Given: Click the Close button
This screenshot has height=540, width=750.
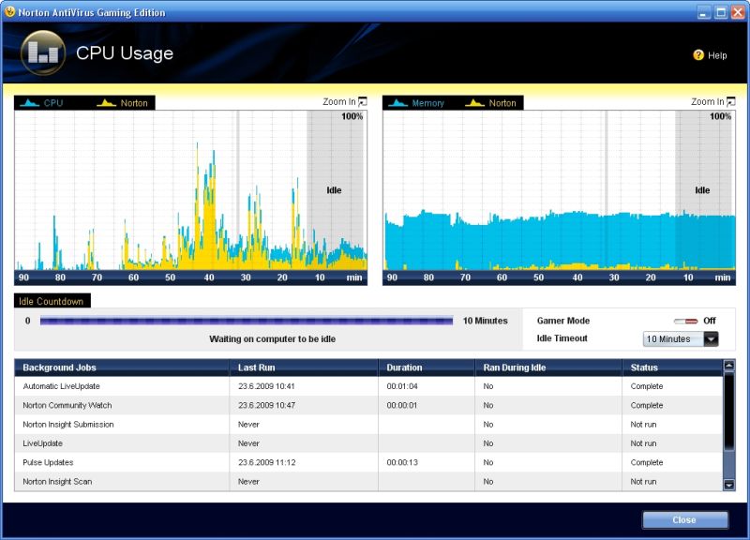Looking at the screenshot, I should click(x=685, y=520).
